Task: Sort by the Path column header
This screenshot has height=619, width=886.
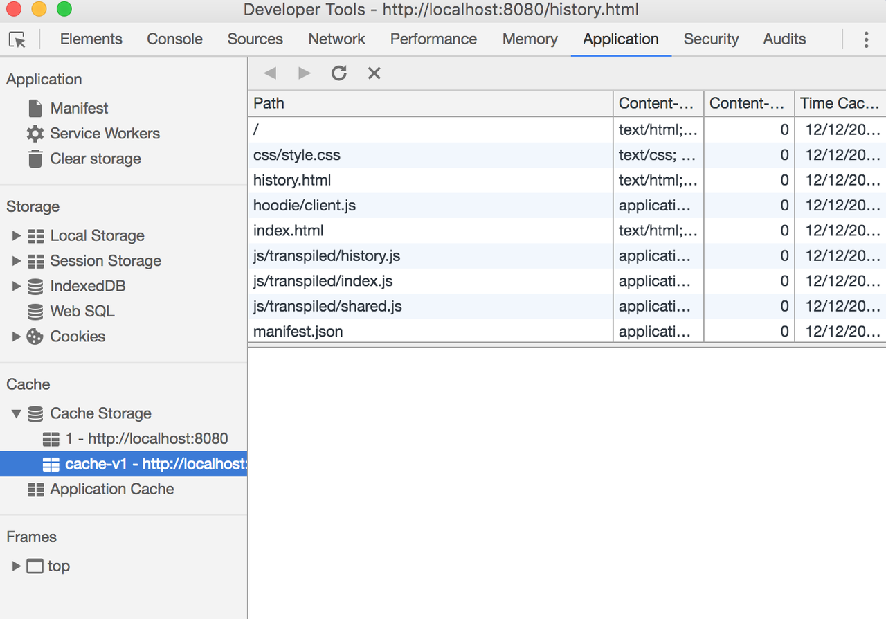Action: (431, 104)
